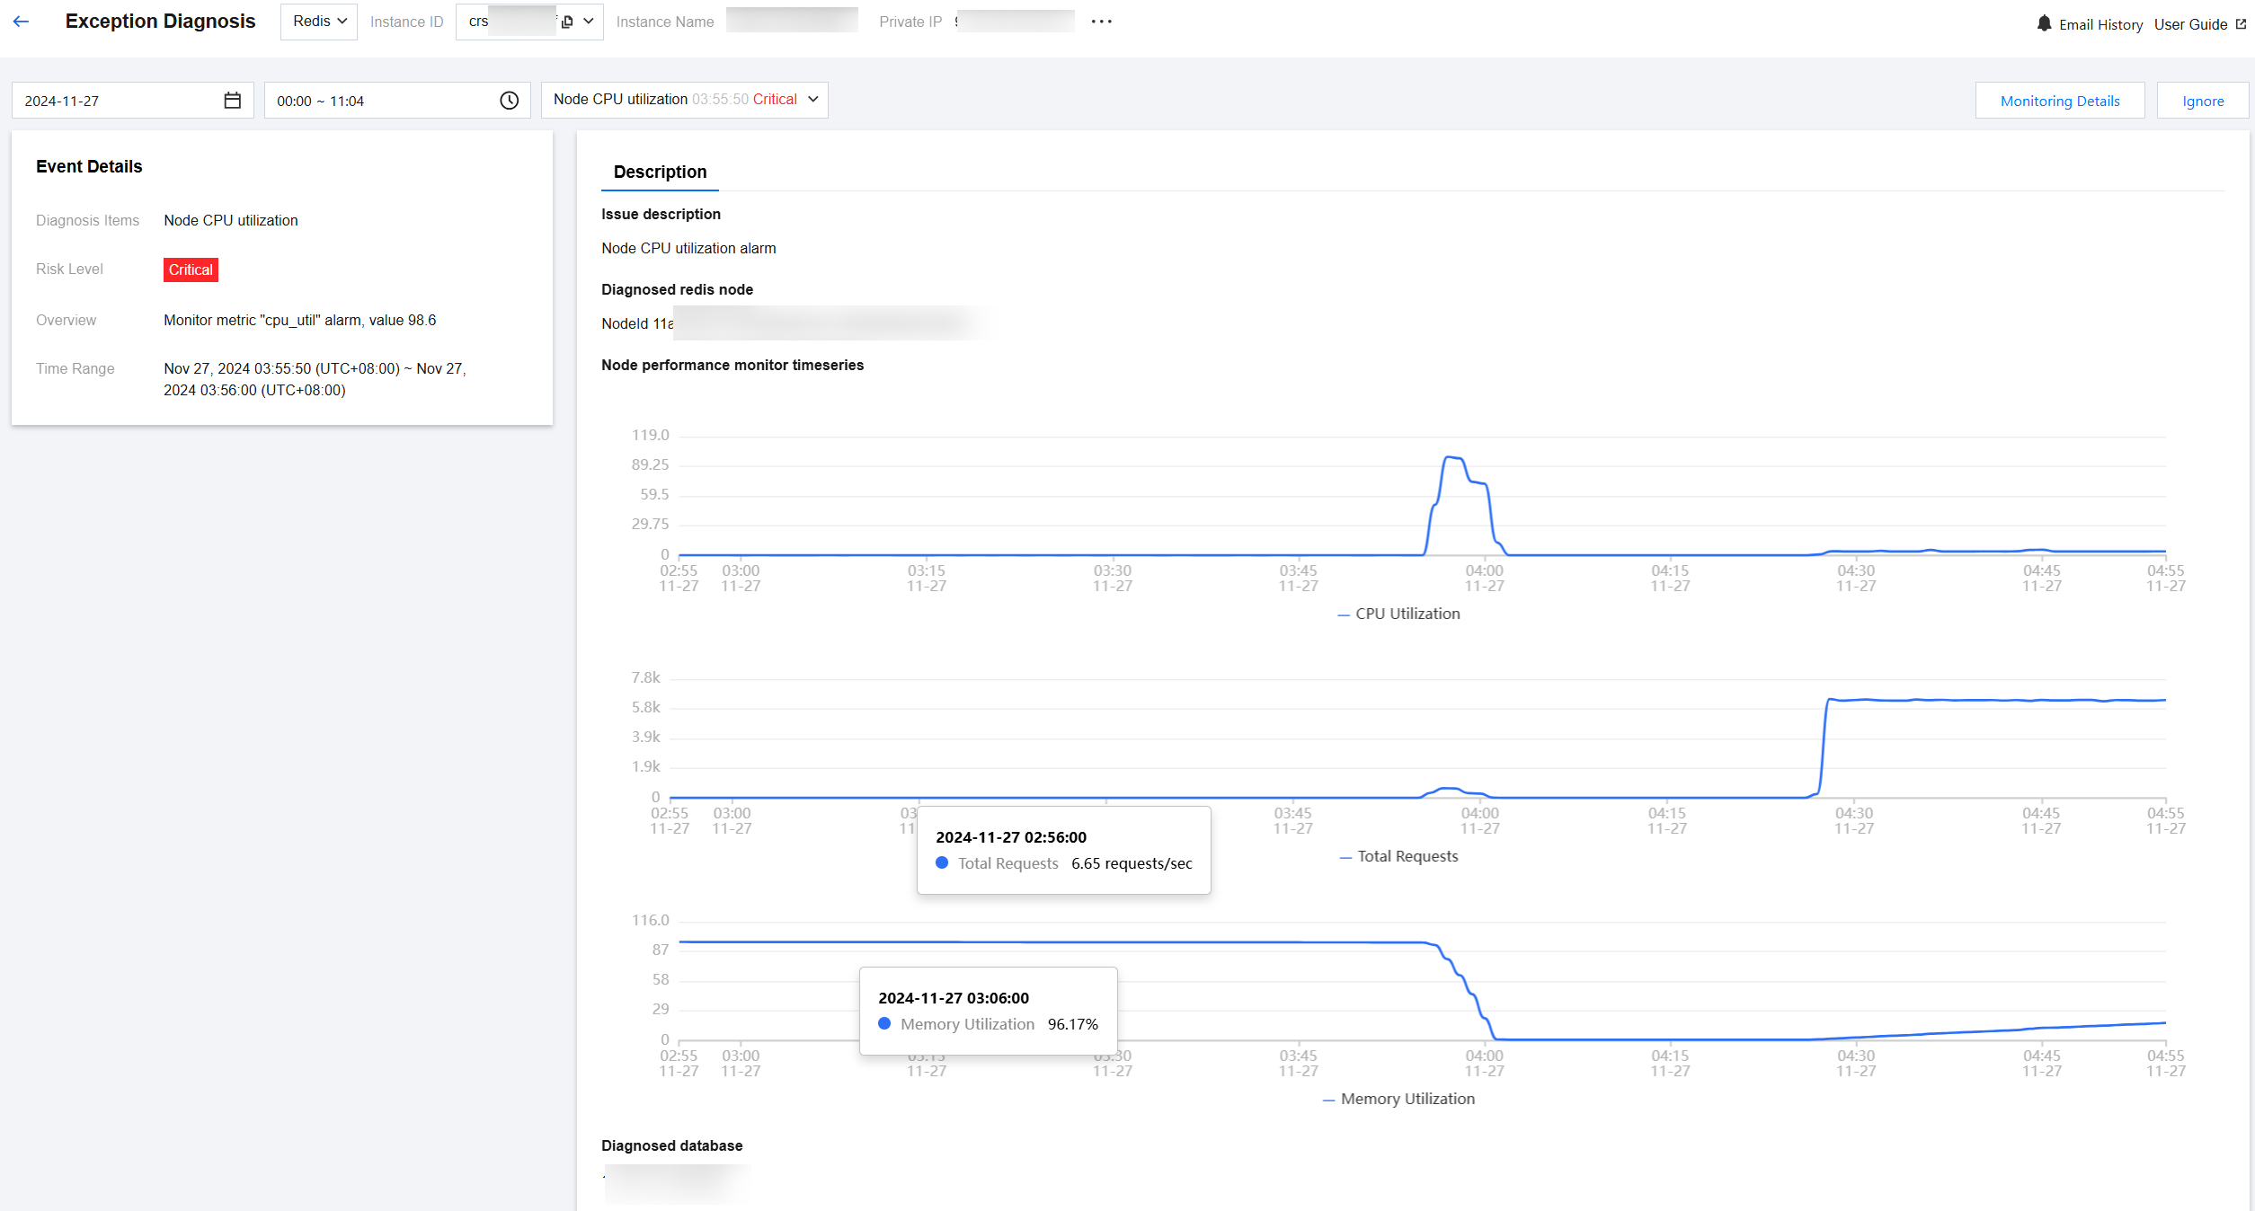Toggle the Memory Utilization legend
Image resolution: width=2255 pixels, height=1211 pixels.
pos(1398,1099)
